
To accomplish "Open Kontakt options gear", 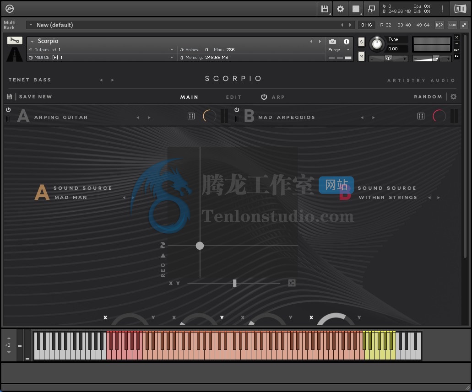I will click(x=340, y=9).
